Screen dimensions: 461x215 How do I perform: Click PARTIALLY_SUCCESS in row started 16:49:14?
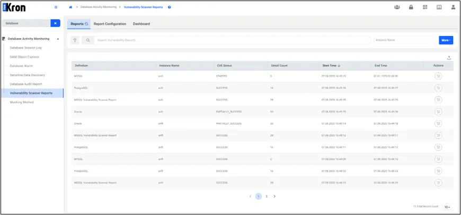(229, 124)
